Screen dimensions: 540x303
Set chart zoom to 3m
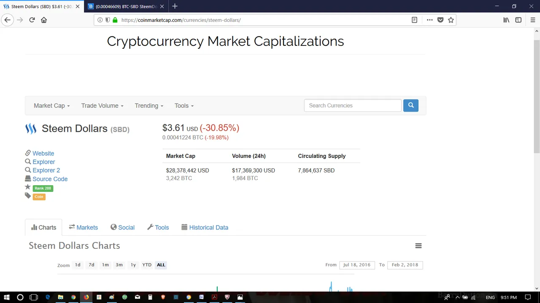pos(119,265)
